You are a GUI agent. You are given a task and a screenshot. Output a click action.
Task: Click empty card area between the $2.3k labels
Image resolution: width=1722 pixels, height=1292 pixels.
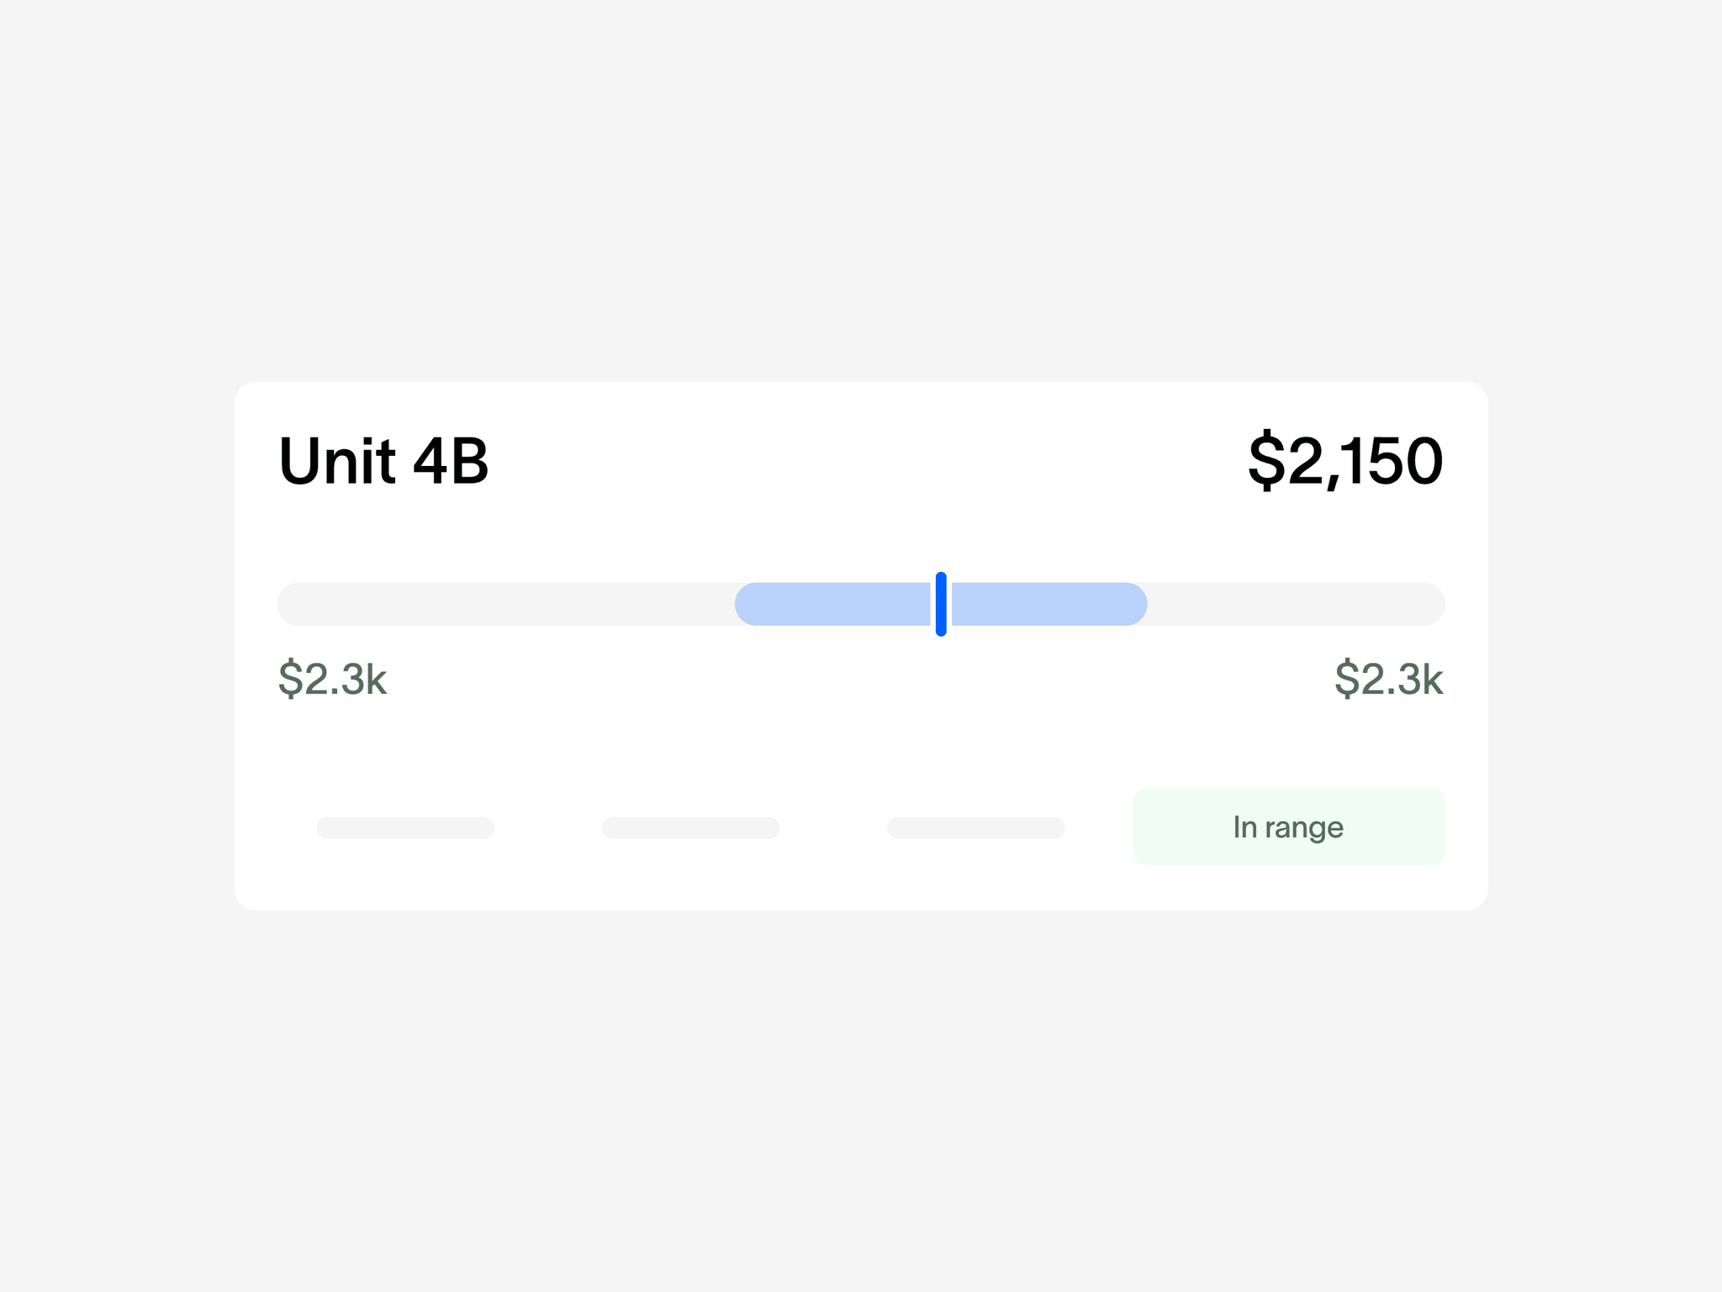click(x=861, y=679)
